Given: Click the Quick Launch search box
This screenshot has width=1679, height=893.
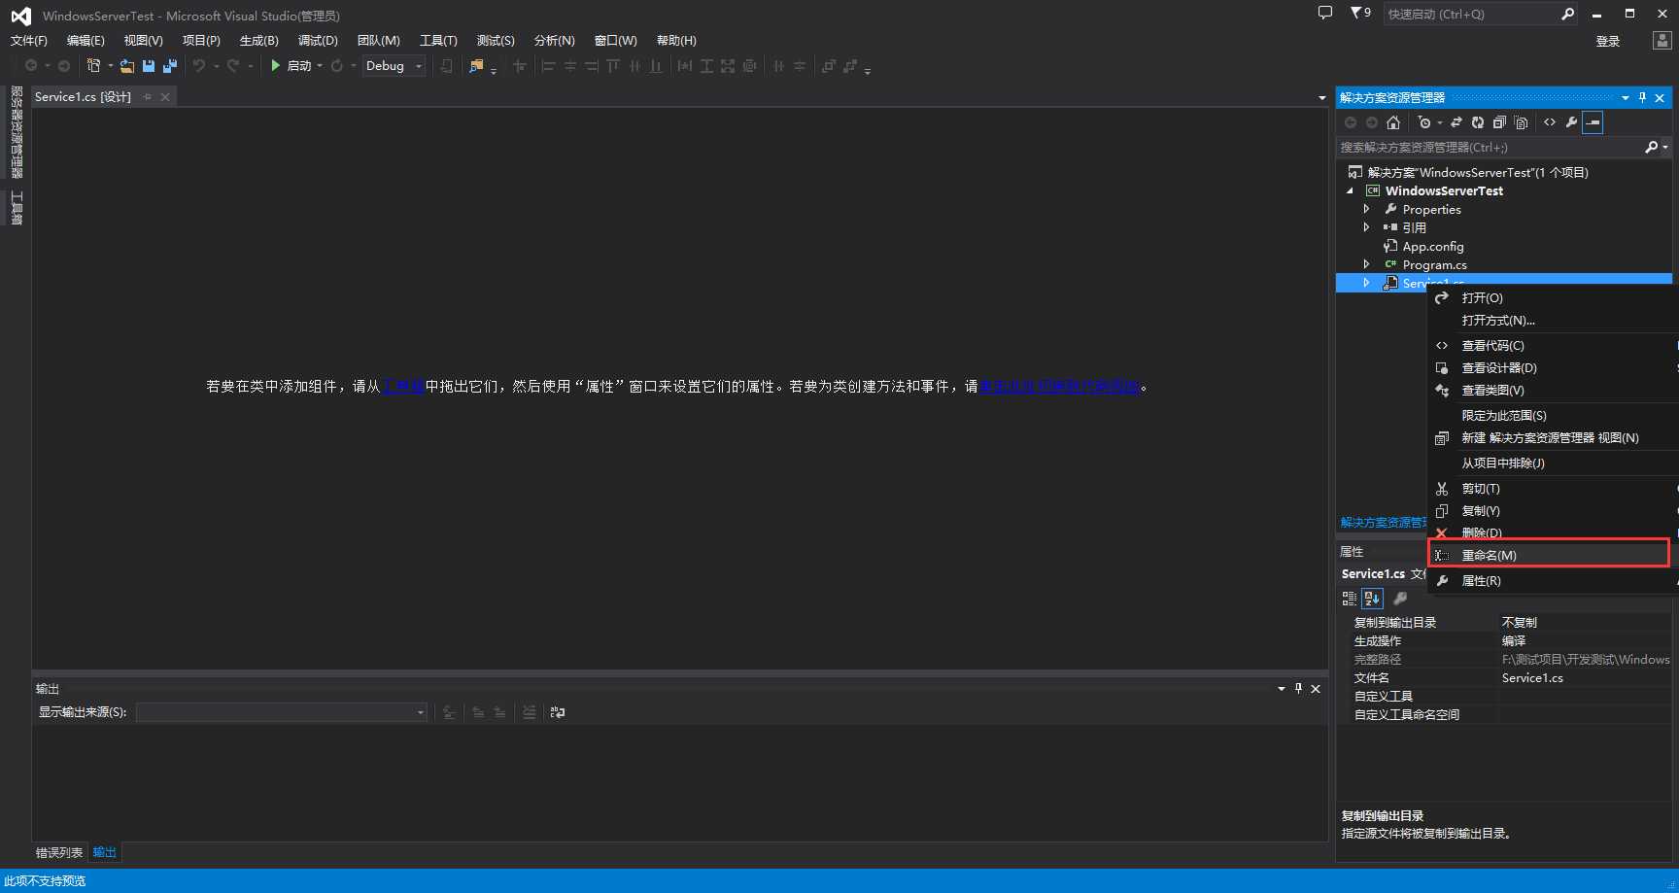Looking at the screenshot, I should coord(1469,14).
